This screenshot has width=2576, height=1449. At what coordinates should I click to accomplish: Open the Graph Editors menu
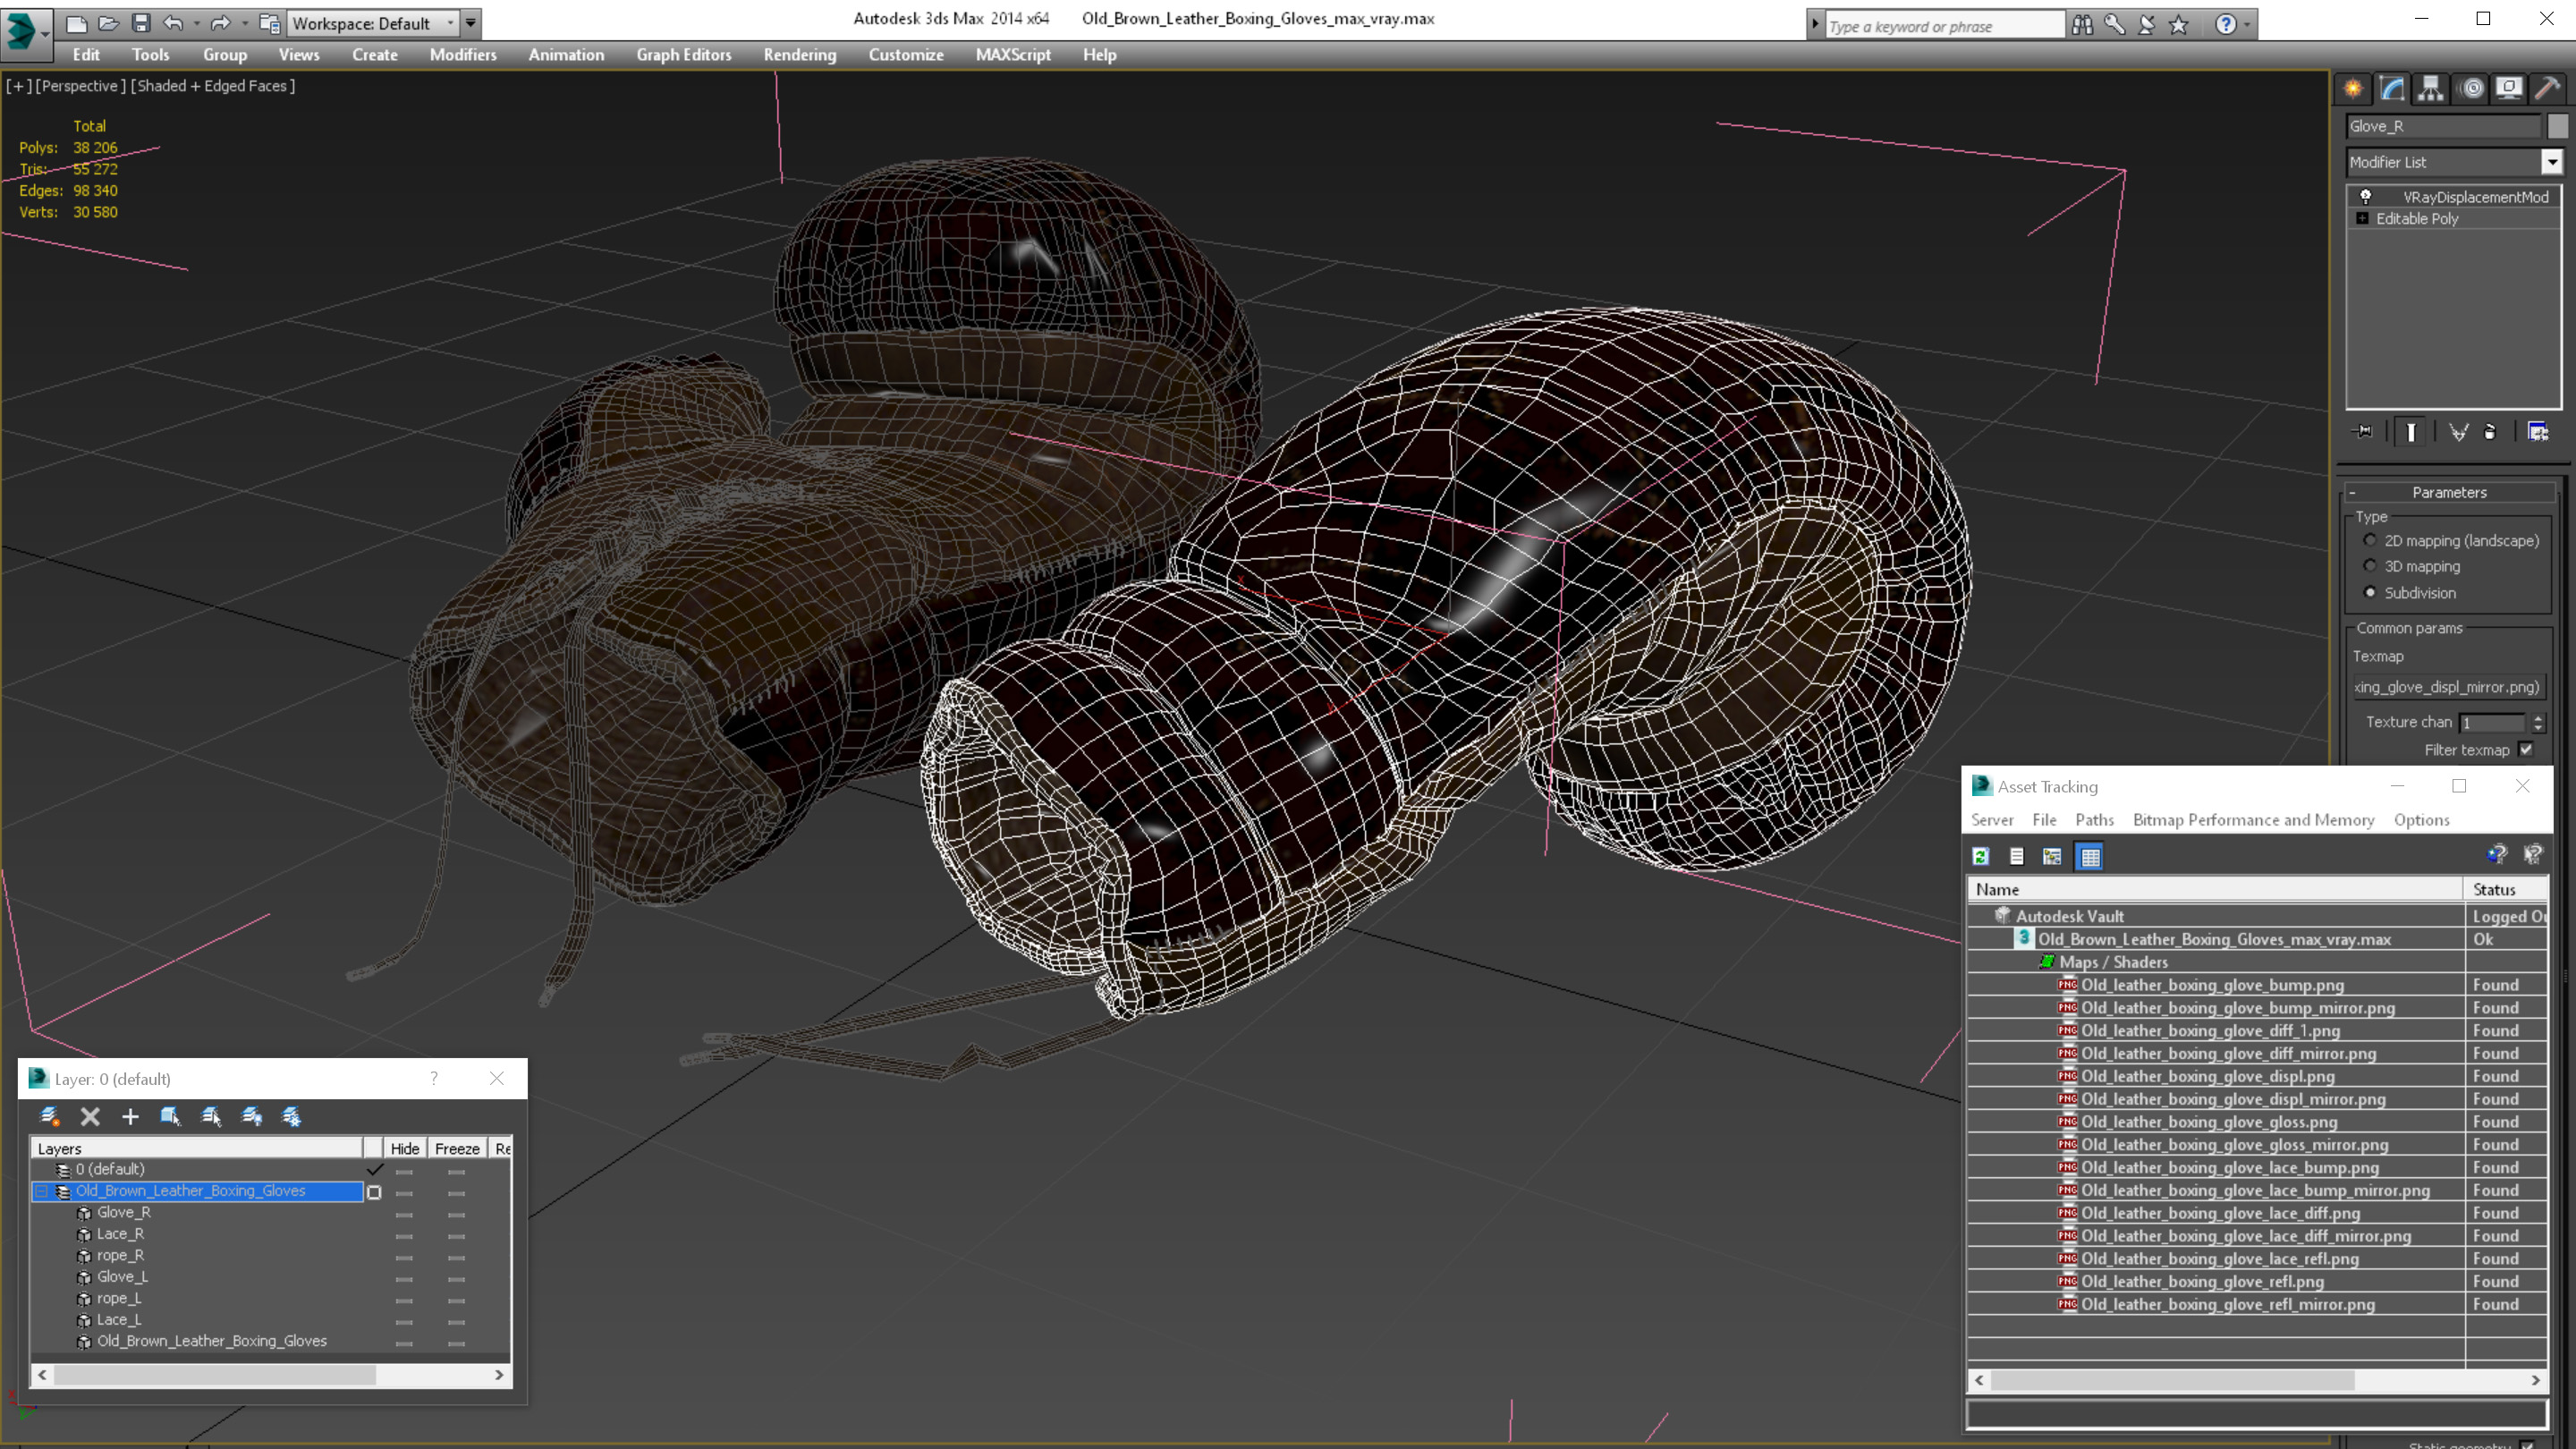(683, 55)
